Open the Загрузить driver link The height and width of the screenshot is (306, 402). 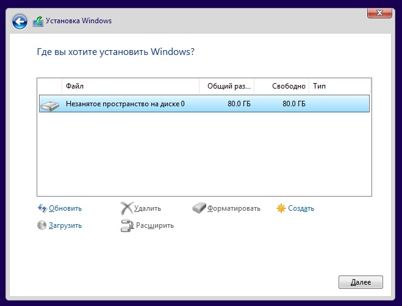65,225
